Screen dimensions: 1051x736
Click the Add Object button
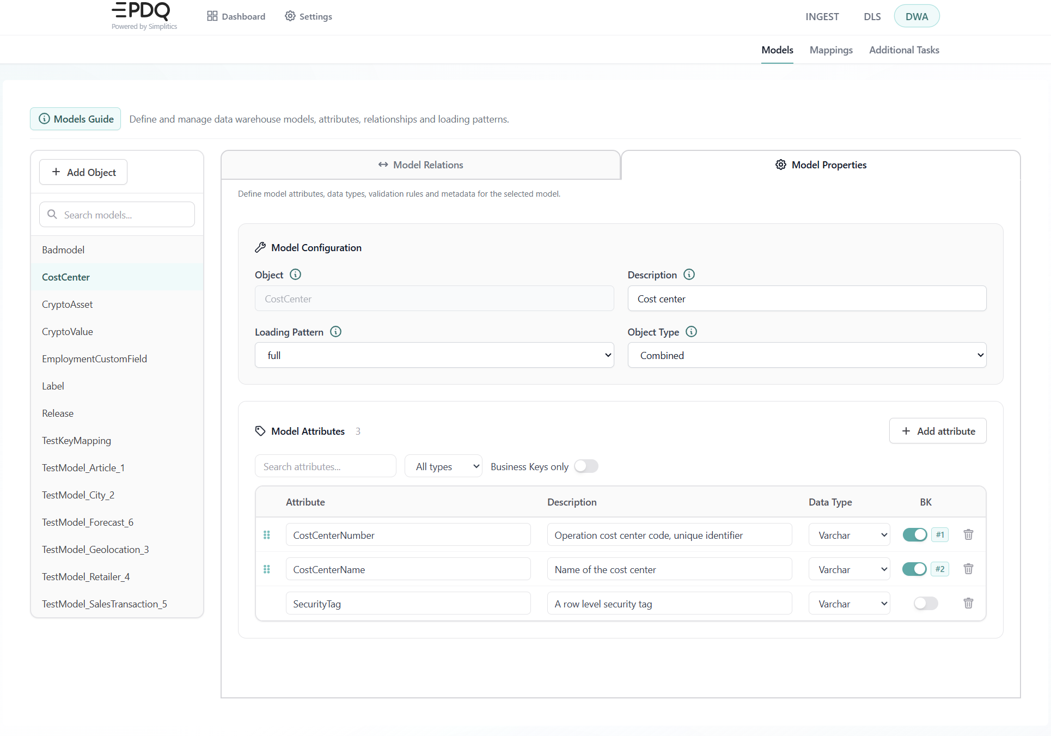(83, 172)
